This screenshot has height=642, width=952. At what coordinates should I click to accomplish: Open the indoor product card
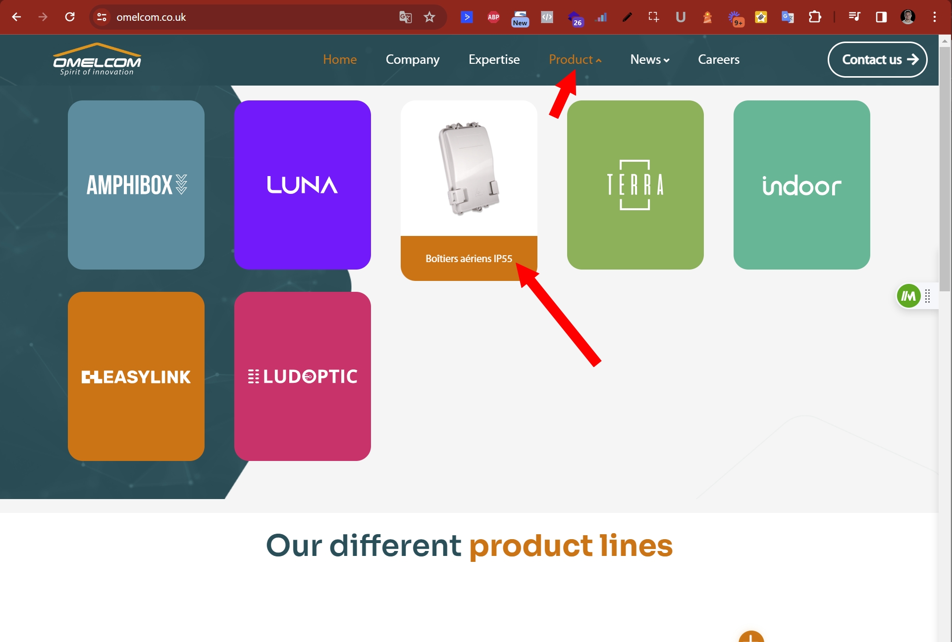pyautogui.click(x=802, y=185)
